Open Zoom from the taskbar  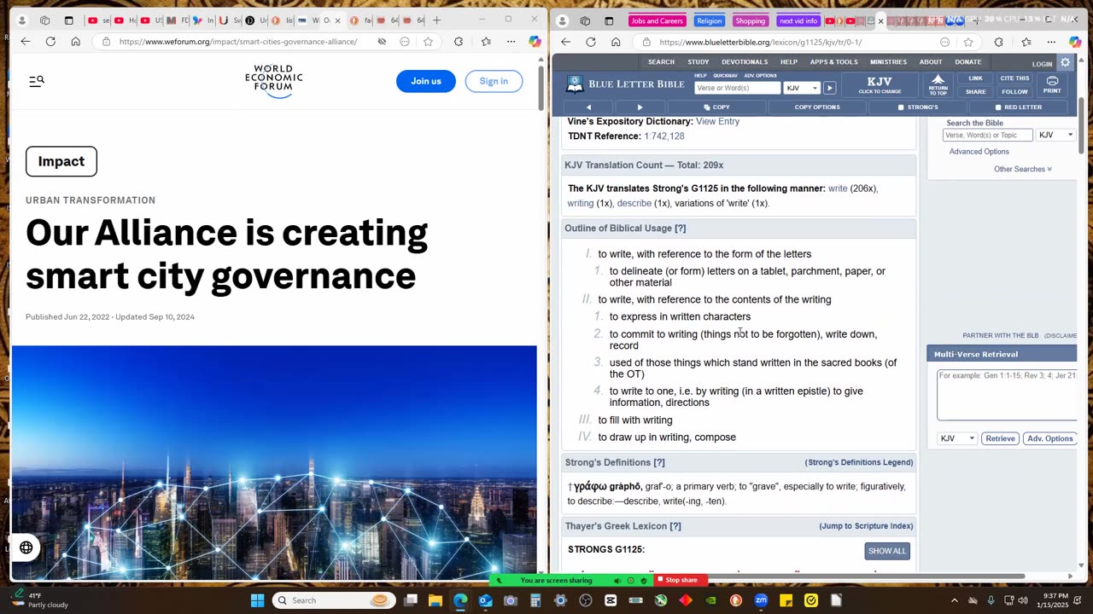coord(761,600)
